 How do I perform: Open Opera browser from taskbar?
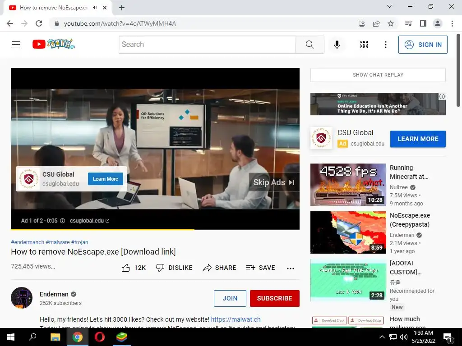click(99, 337)
